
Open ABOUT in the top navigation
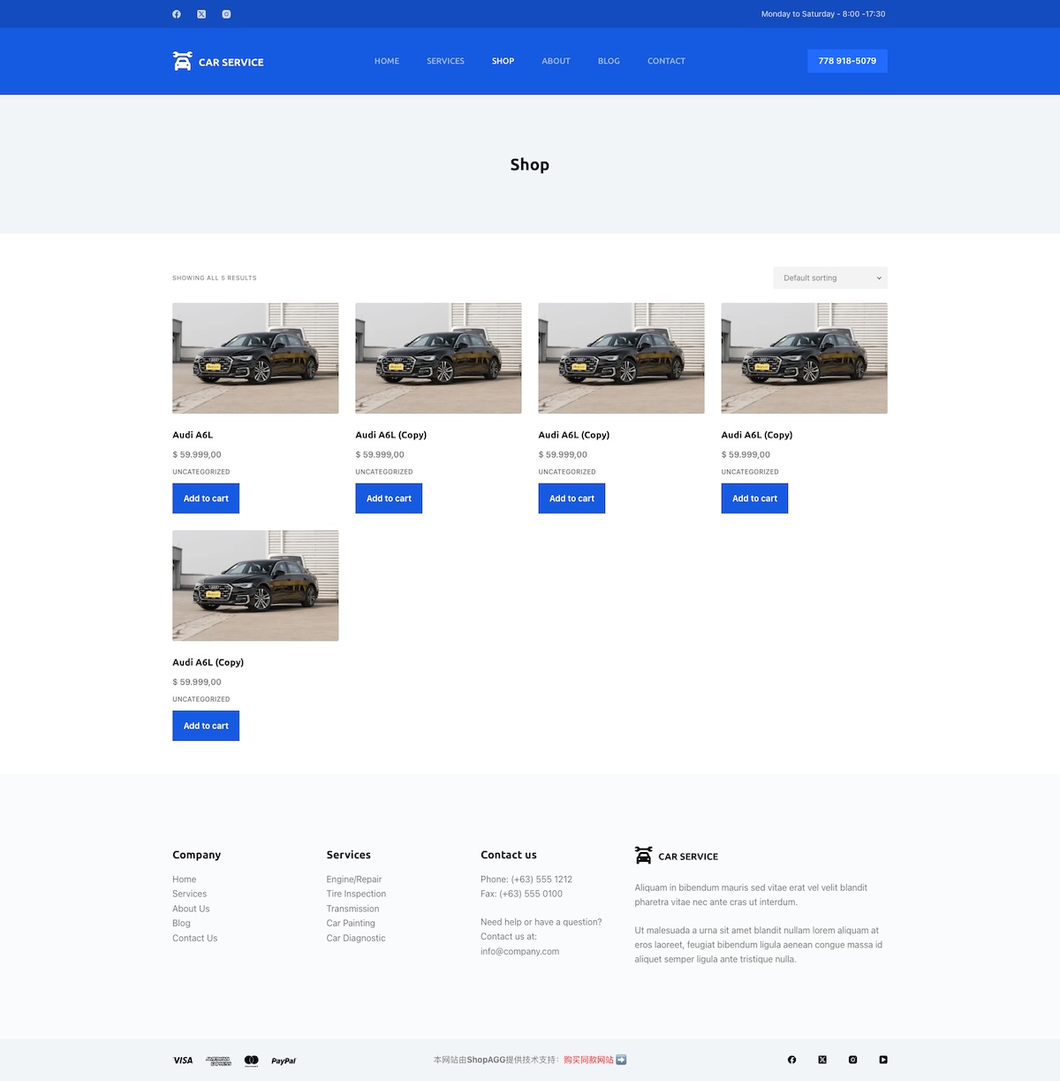pos(556,61)
